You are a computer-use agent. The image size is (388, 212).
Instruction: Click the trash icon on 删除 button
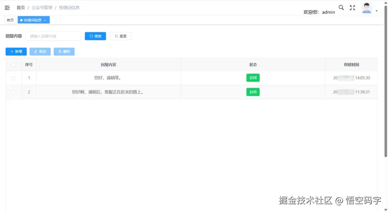pos(60,51)
